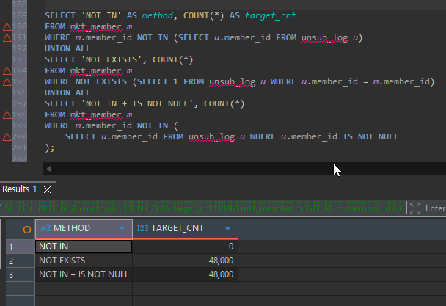
Task: Click line number 189 in gutter
Action: click(19, 15)
